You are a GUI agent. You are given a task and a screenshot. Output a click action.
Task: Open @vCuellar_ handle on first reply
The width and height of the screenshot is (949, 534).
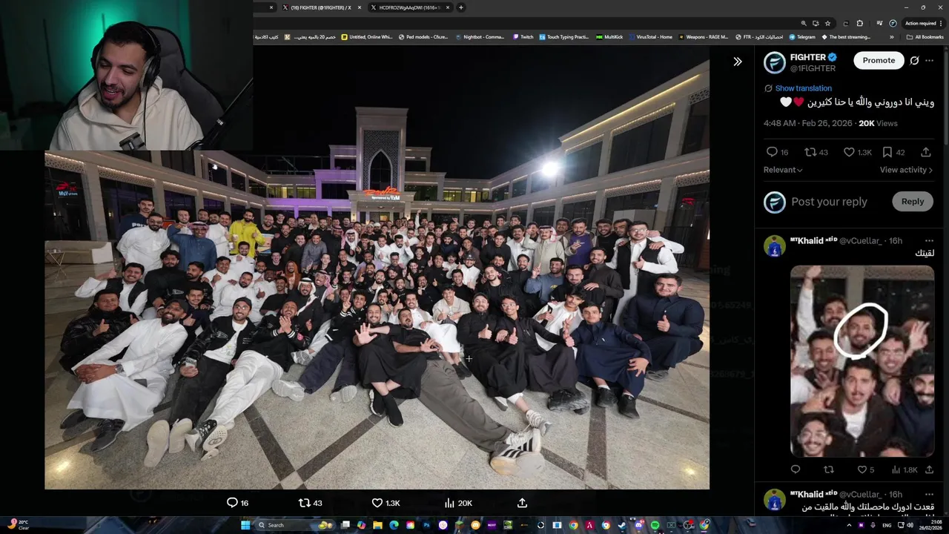[861, 241]
